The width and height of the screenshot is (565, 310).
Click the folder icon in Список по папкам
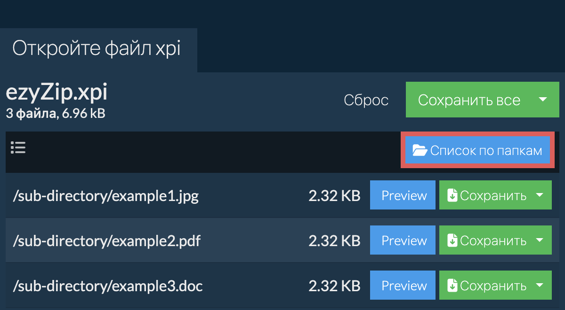coord(420,151)
